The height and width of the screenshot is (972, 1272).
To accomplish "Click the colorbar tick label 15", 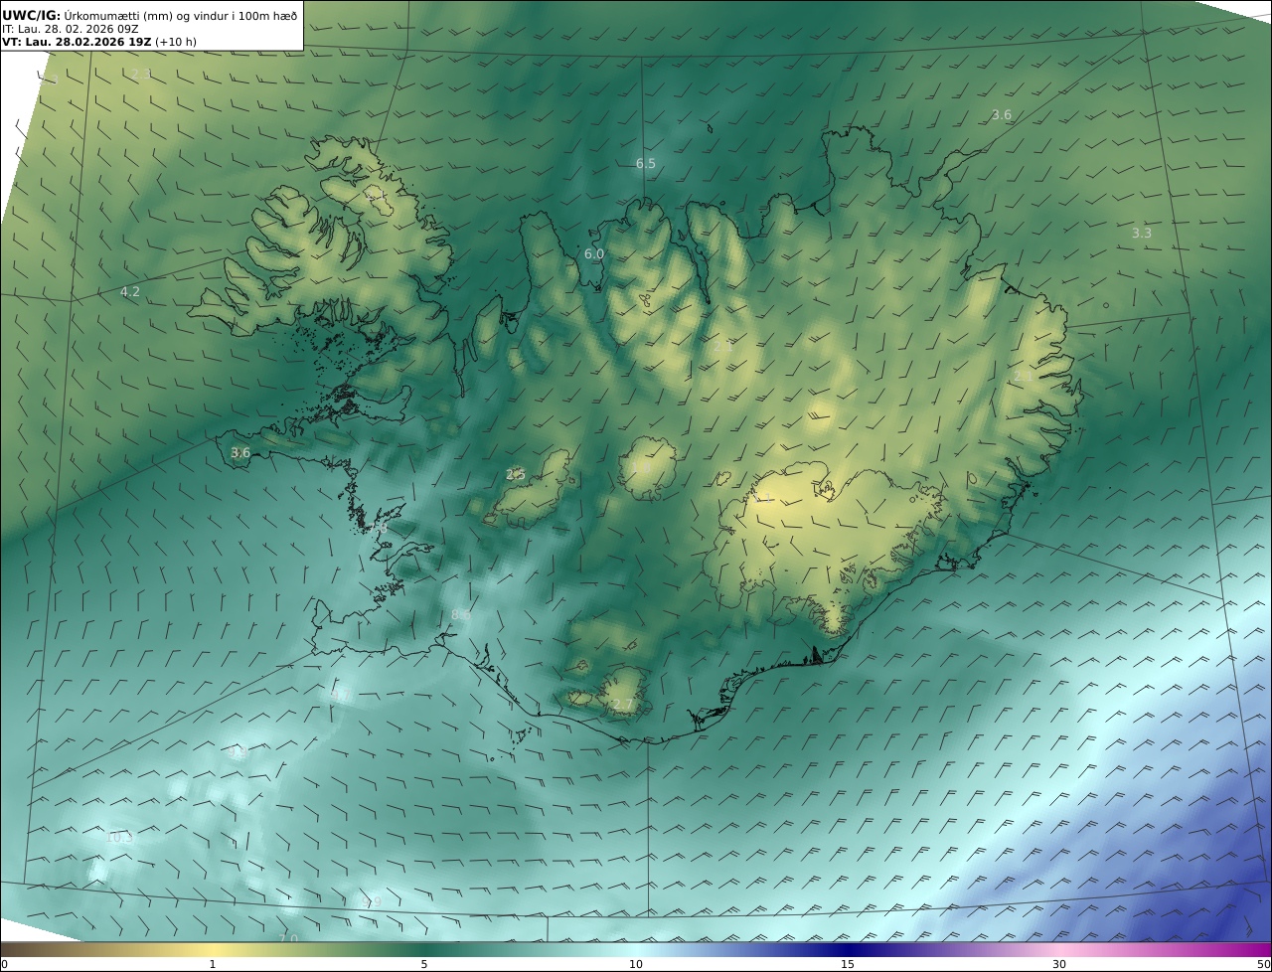I will [848, 964].
